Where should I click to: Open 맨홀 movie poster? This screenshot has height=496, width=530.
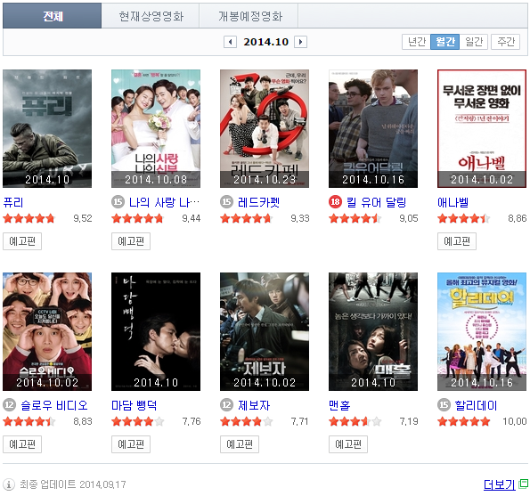(373, 332)
